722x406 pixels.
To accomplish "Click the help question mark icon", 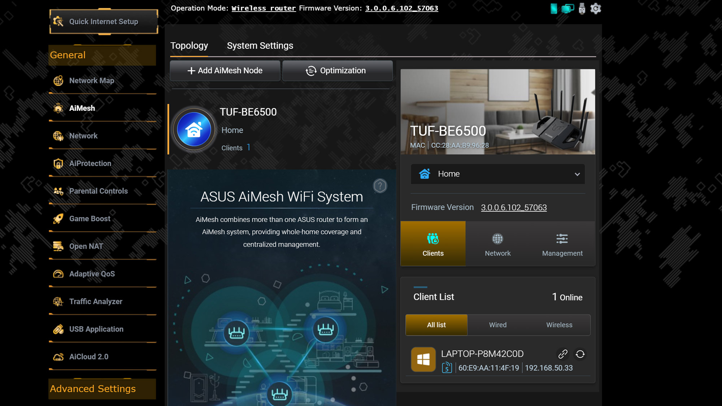I will pyautogui.click(x=380, y=186).
